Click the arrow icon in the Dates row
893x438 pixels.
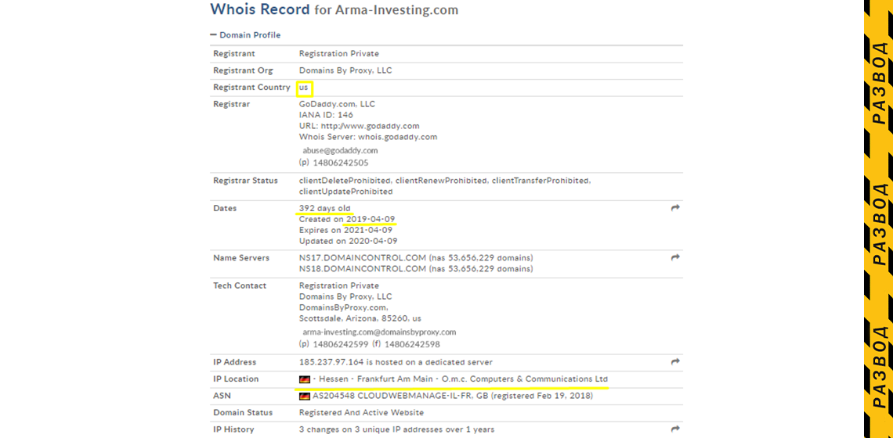[675, 208]
